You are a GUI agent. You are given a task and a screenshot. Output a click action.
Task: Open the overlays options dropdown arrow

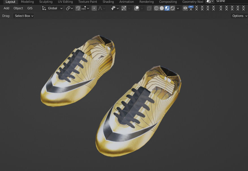point(142,8)
